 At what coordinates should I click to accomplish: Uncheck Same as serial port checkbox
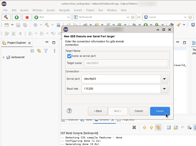[69, 56]
